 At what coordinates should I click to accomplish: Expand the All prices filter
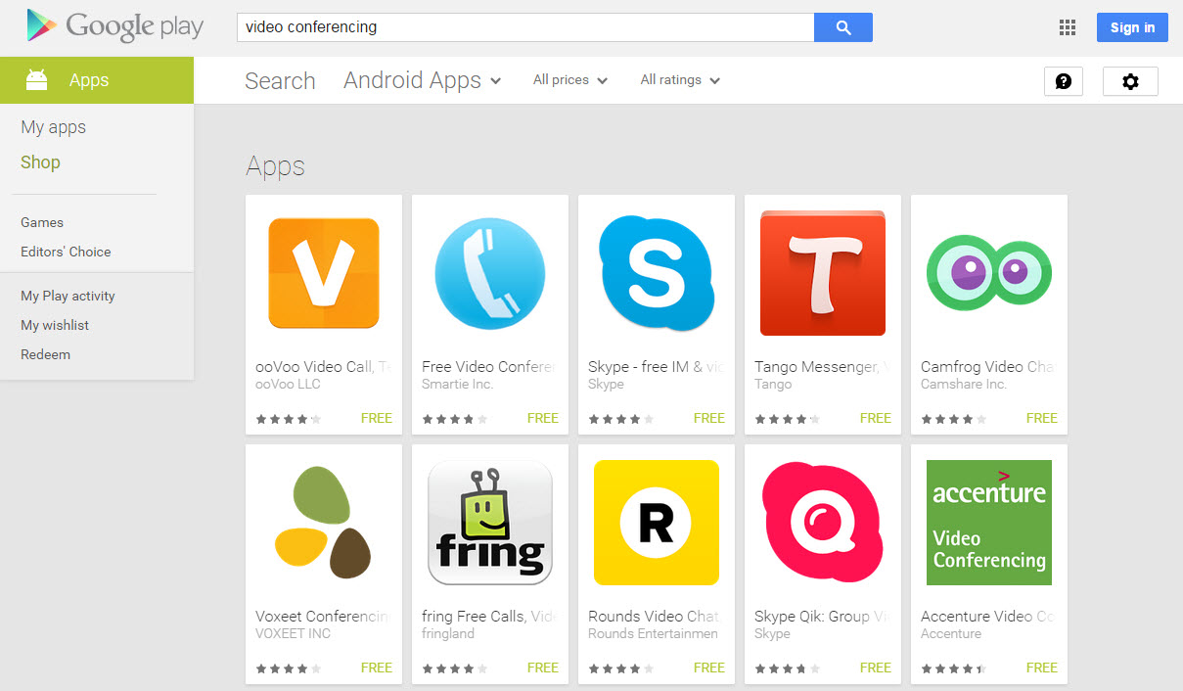pos(570,80)
